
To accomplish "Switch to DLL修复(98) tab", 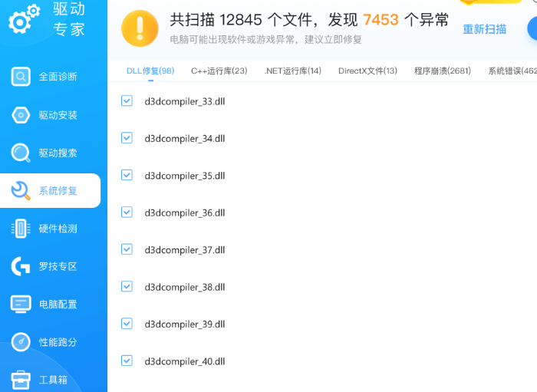I will coord(150,71).
